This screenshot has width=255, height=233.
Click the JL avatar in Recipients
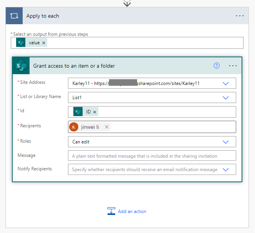[x=74, y=127]
